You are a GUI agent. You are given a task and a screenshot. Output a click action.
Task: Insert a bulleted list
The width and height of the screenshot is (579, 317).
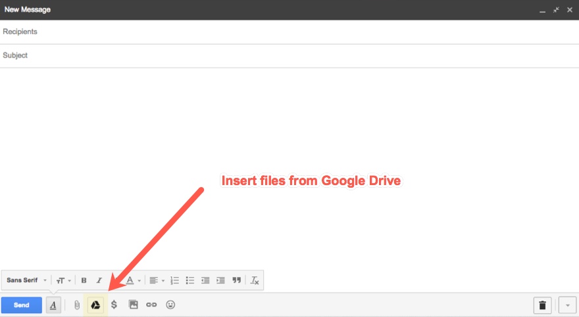189,280
